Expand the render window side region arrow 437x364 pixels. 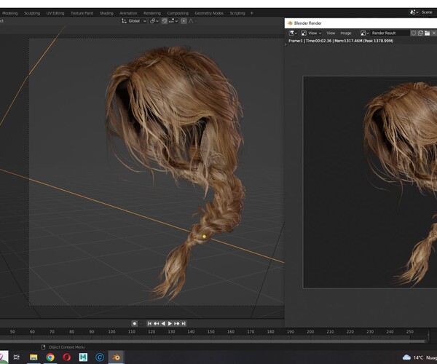[286, 44]
